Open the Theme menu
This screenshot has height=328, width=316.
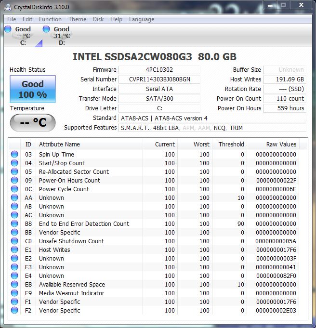tap(77, 19)
